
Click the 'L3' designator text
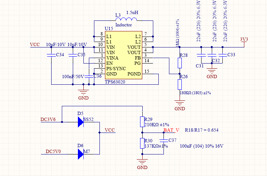click(118, 15)
